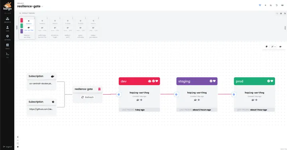
Task: Collapse the freight timeline panel
Action: pos(285,14)
